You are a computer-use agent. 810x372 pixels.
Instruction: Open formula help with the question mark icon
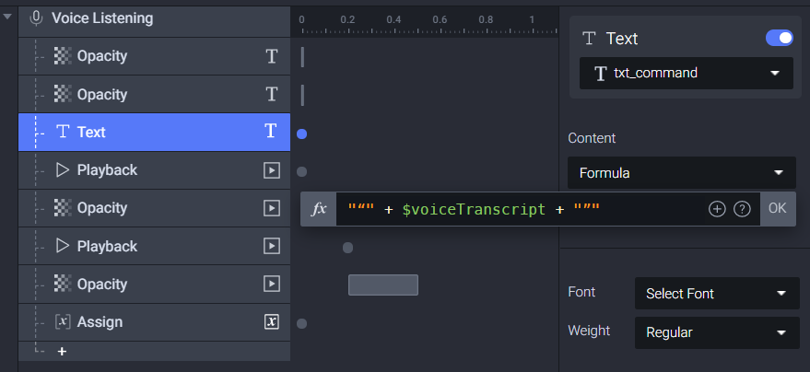point(742,209)
